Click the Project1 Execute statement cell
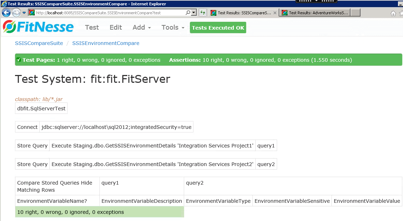403x221 pixels. pos(152,146)
